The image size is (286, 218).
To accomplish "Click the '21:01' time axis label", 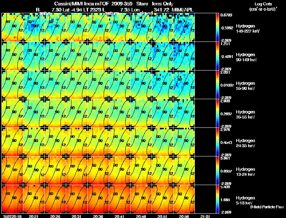I will pyautogui.click(x=205, y=216).
